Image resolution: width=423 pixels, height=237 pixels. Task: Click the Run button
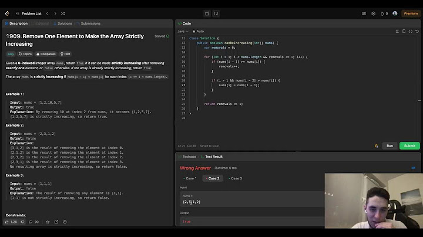(390, 145)
